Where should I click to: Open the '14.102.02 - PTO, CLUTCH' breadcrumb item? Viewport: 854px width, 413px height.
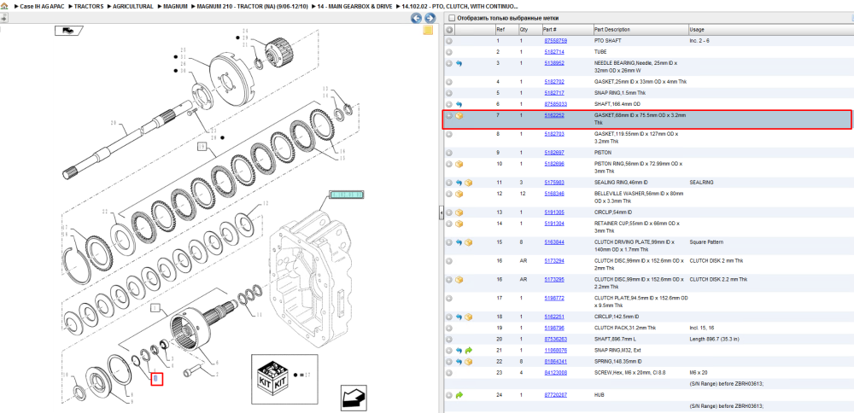pos(459,6)
